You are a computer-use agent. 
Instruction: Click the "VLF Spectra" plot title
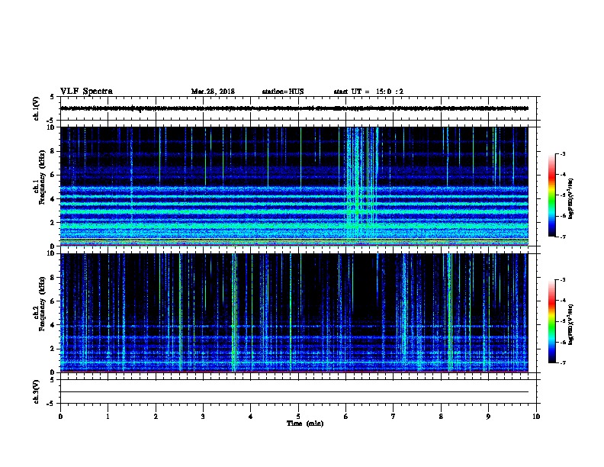tap(86, 92)
